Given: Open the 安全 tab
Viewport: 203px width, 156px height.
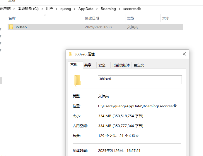Looking at the screenshot, I should 102,65.
